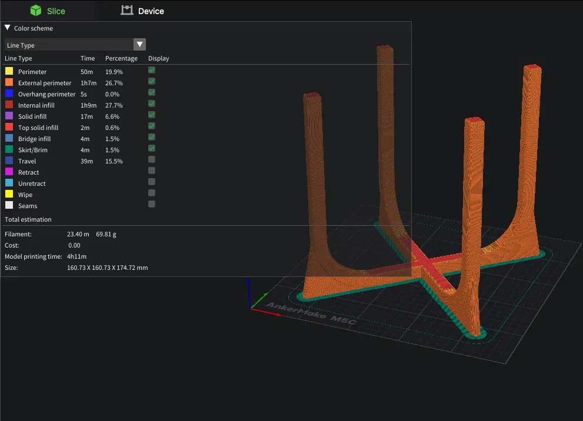Click the Time column header
This screenshot has width=583, height=421.
point(88,58)
